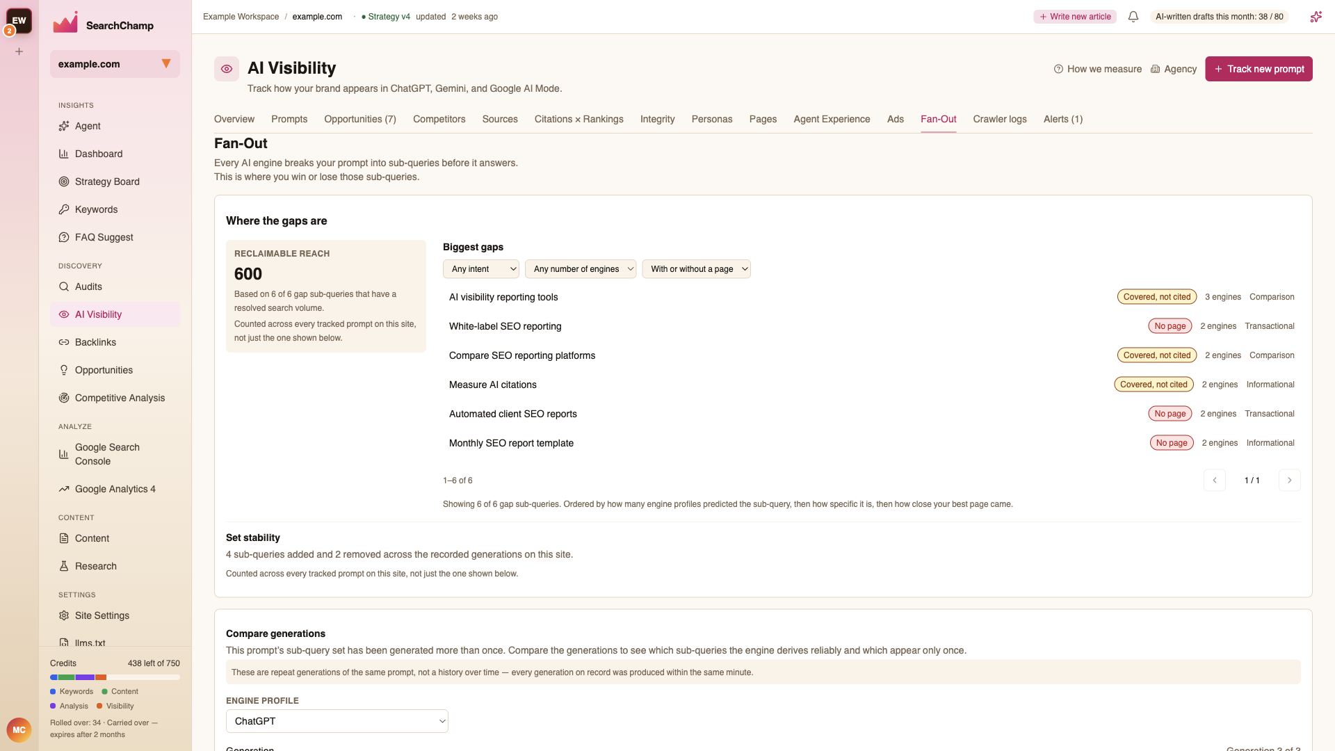Click the Dashboard chart icon
Image resolution: width=1335 pixels, height=751 pixels.
(x=64, y=154)
